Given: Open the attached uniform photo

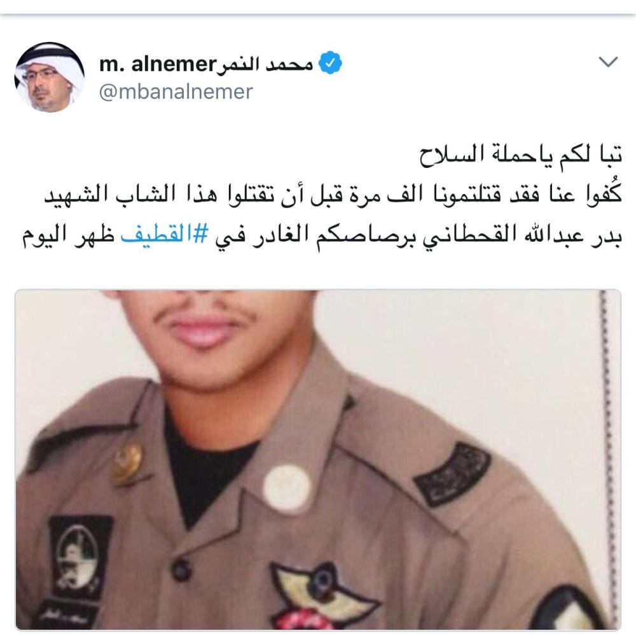Looking at the screenshot, I should [318, 459].
